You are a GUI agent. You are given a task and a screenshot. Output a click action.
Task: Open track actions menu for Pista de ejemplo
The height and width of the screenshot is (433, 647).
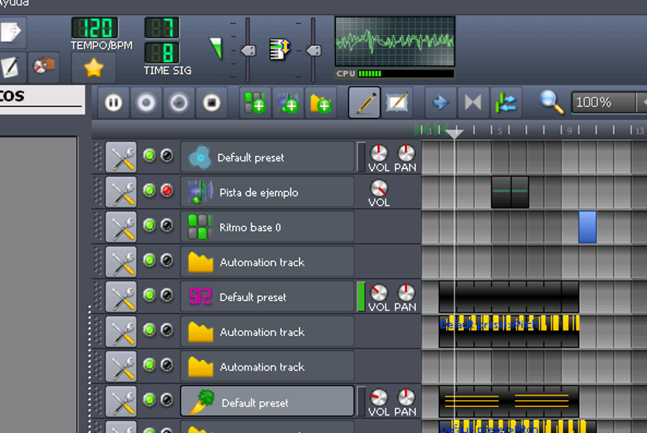121,192
